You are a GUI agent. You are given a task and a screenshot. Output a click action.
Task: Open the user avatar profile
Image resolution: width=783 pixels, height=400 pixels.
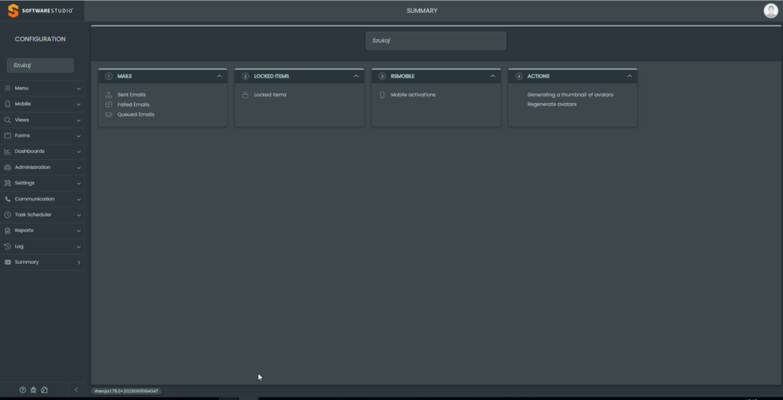[770, 10]
